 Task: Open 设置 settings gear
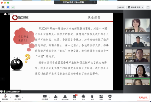(x=110, y=97)
